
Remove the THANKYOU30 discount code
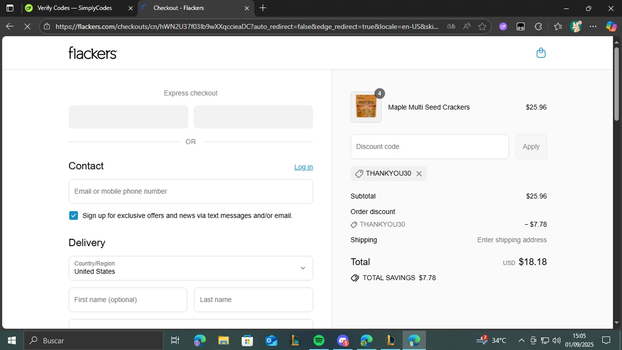coord(419,174)
